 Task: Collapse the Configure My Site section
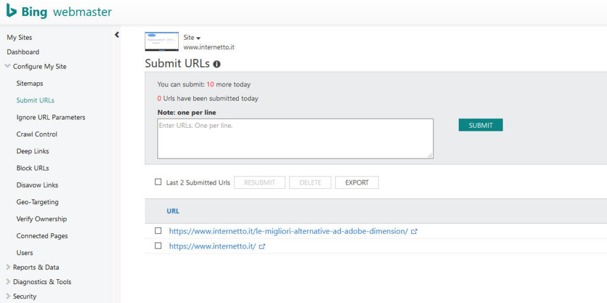pos(7,66)
